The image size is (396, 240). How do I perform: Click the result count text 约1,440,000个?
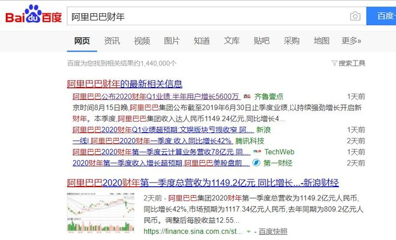tap(155, 63)
